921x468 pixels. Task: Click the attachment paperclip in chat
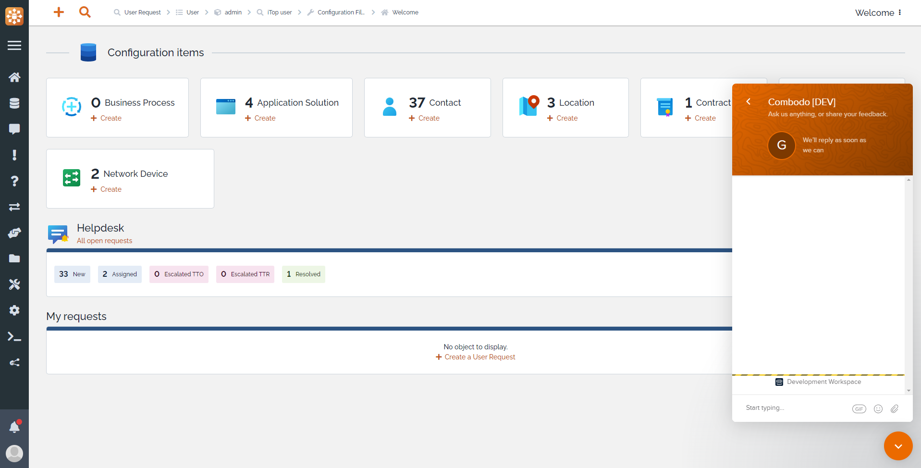click(894, 408)
